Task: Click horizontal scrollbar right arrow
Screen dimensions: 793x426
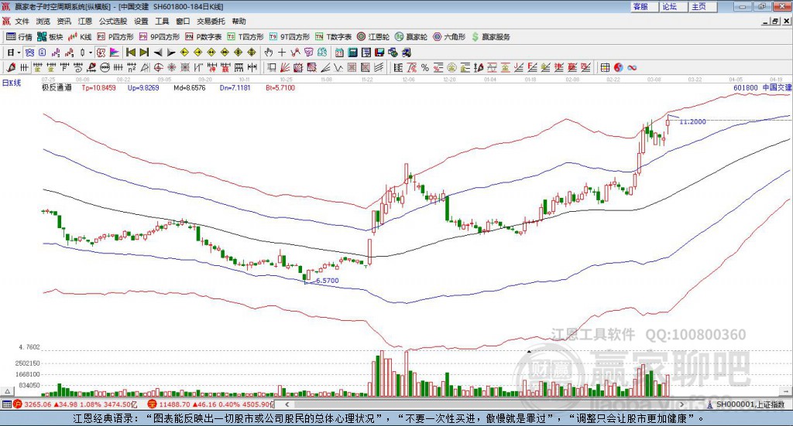Action: (681, 404)
